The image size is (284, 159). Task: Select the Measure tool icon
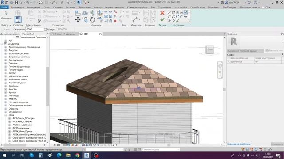pyautogui.click(x=135, y=19)
